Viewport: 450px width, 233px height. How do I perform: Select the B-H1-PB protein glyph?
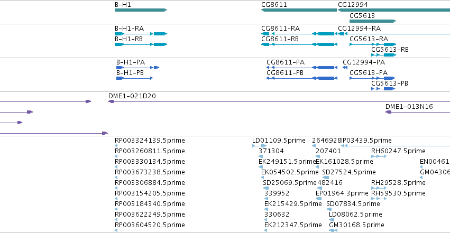point(135,78)
